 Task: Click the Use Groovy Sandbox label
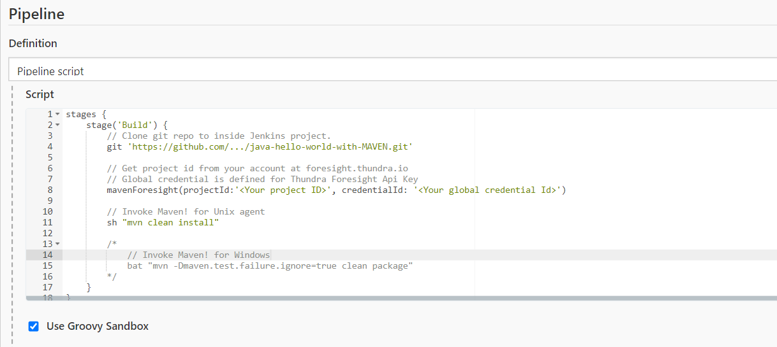pos(98,326)
